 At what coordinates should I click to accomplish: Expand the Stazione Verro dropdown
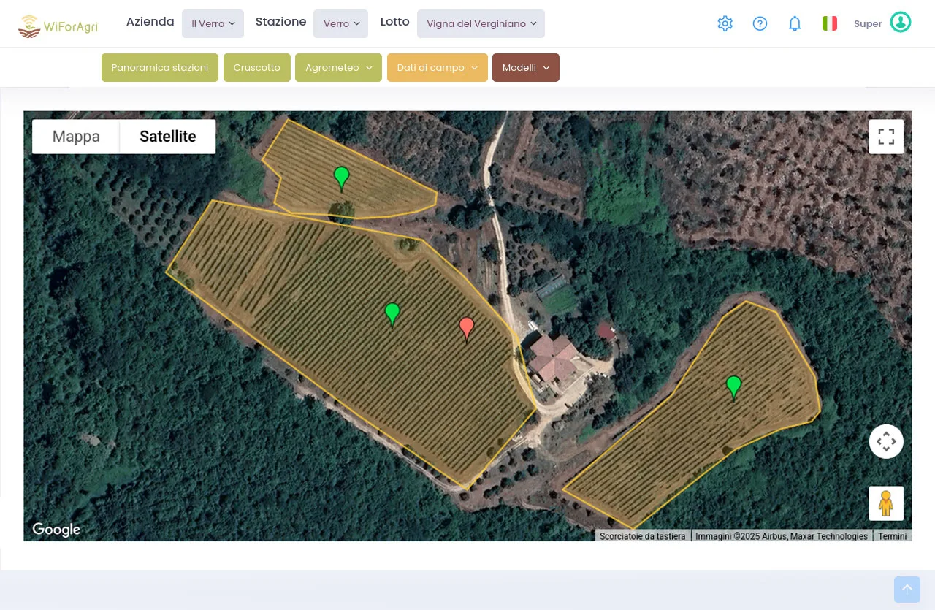pos(340,24)
